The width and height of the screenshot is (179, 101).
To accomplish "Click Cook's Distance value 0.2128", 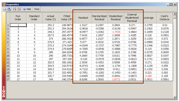I will tap(165, 32).
